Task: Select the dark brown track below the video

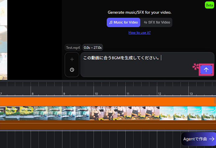Action: (x=108, y=125)
